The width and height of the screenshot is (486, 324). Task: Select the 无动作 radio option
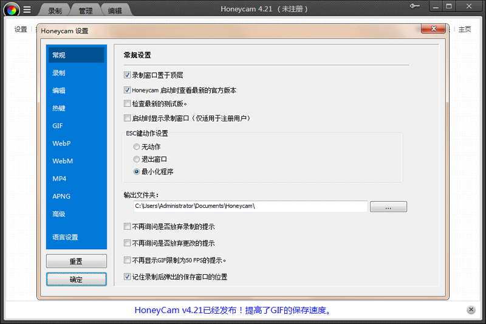tap(137, 146)
